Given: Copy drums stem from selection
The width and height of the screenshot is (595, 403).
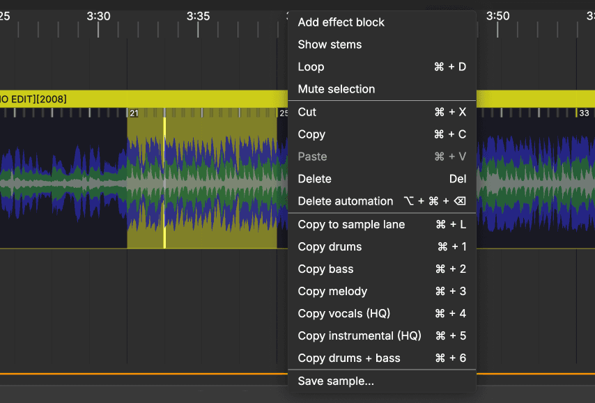Looking at the screenshot, I should (x=330, y=247).
